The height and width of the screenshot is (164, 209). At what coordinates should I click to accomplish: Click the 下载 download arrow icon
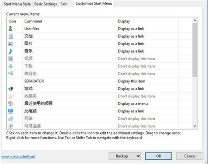pos(10,66)
